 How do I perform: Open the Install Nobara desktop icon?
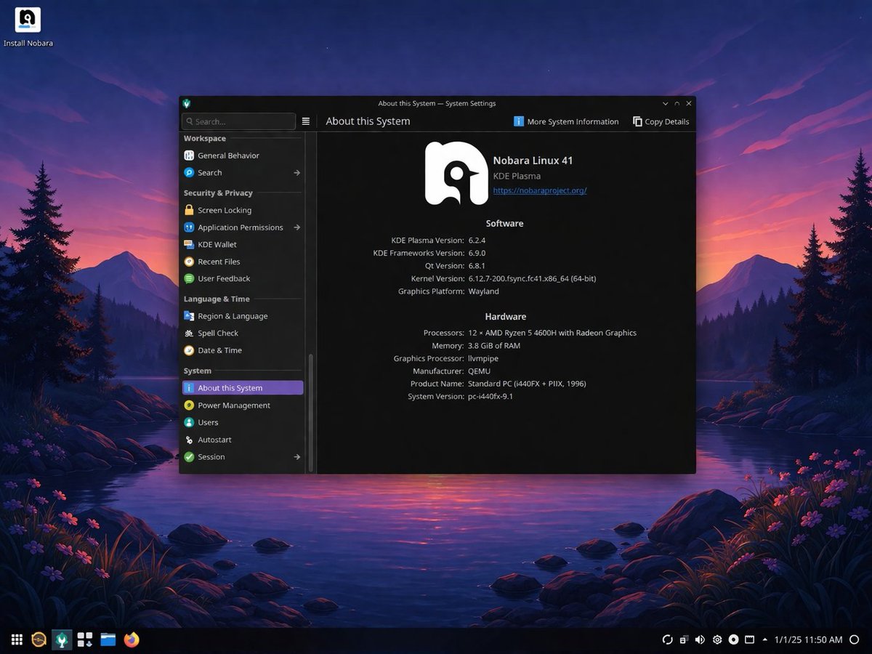pos(28,27)
